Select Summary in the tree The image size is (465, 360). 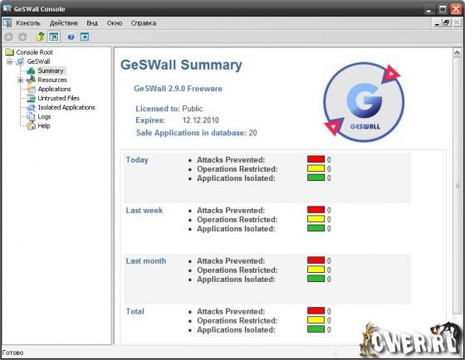tap(51, 71)
